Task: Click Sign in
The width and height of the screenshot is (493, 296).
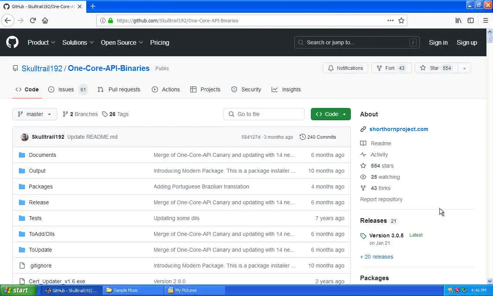Action: pyautogui.click(x=438, y=42)
